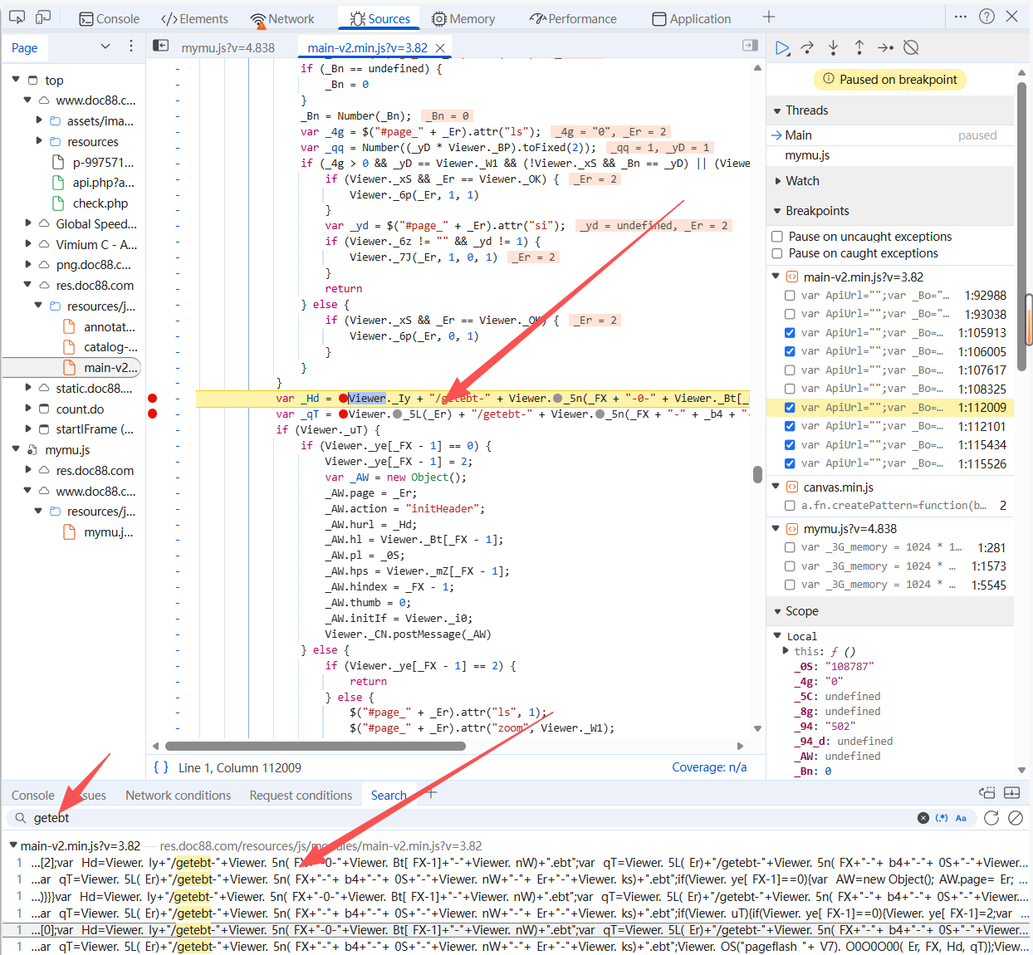The height and width of the screenshot is (955, 1033).
Task: Resume script execution in debugger
Action: coord(781,48)
